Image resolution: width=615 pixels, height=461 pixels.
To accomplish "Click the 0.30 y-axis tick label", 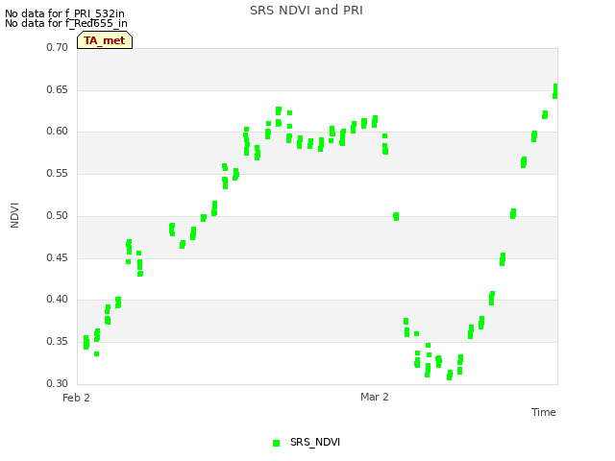I will click(x=58, y=383).
